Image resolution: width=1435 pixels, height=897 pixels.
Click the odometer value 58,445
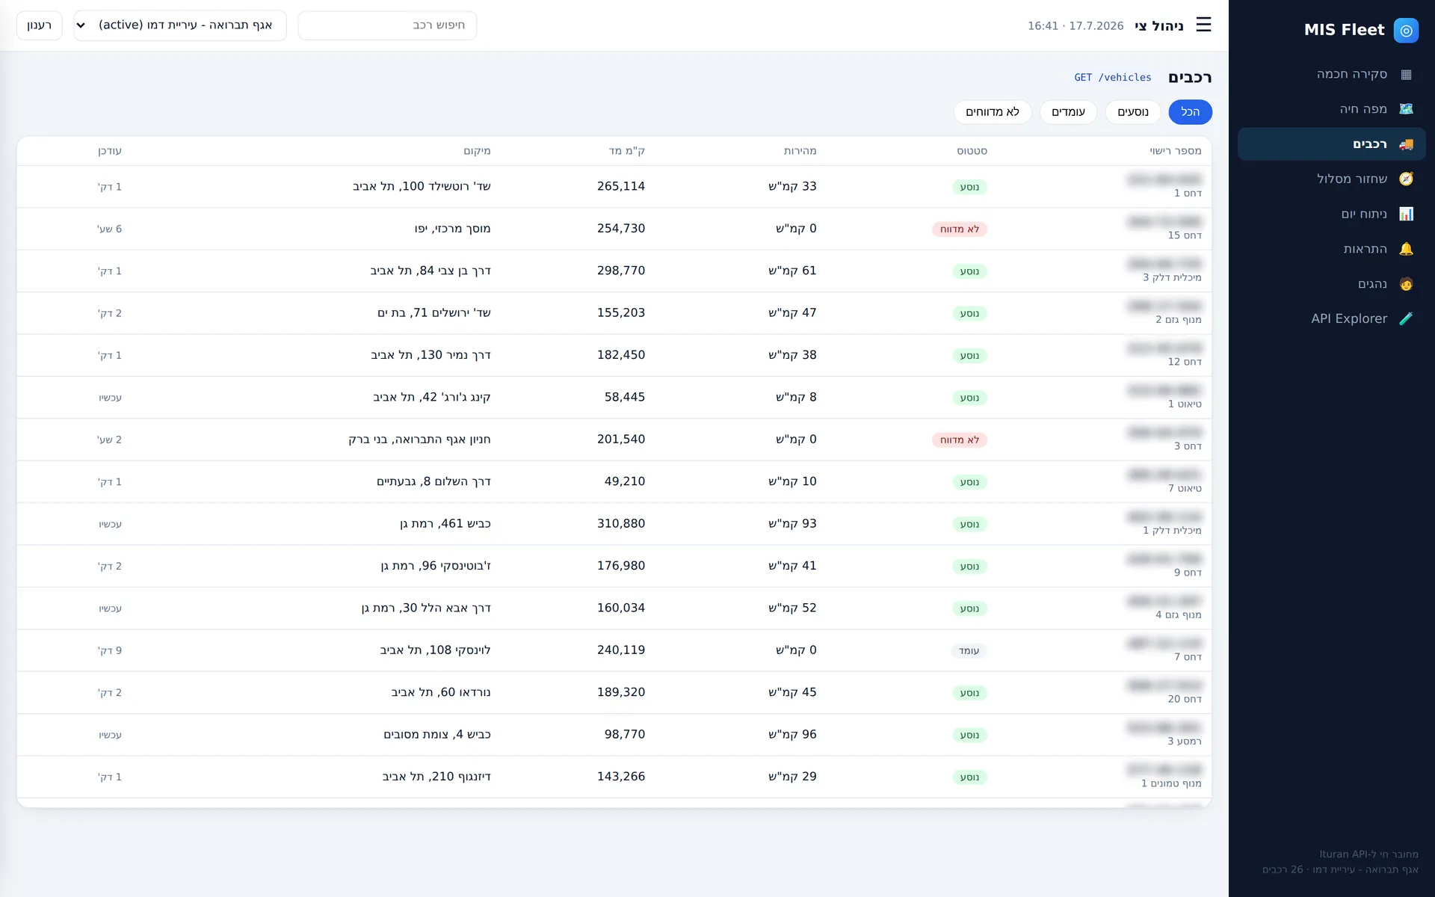[x=625, y=398]
